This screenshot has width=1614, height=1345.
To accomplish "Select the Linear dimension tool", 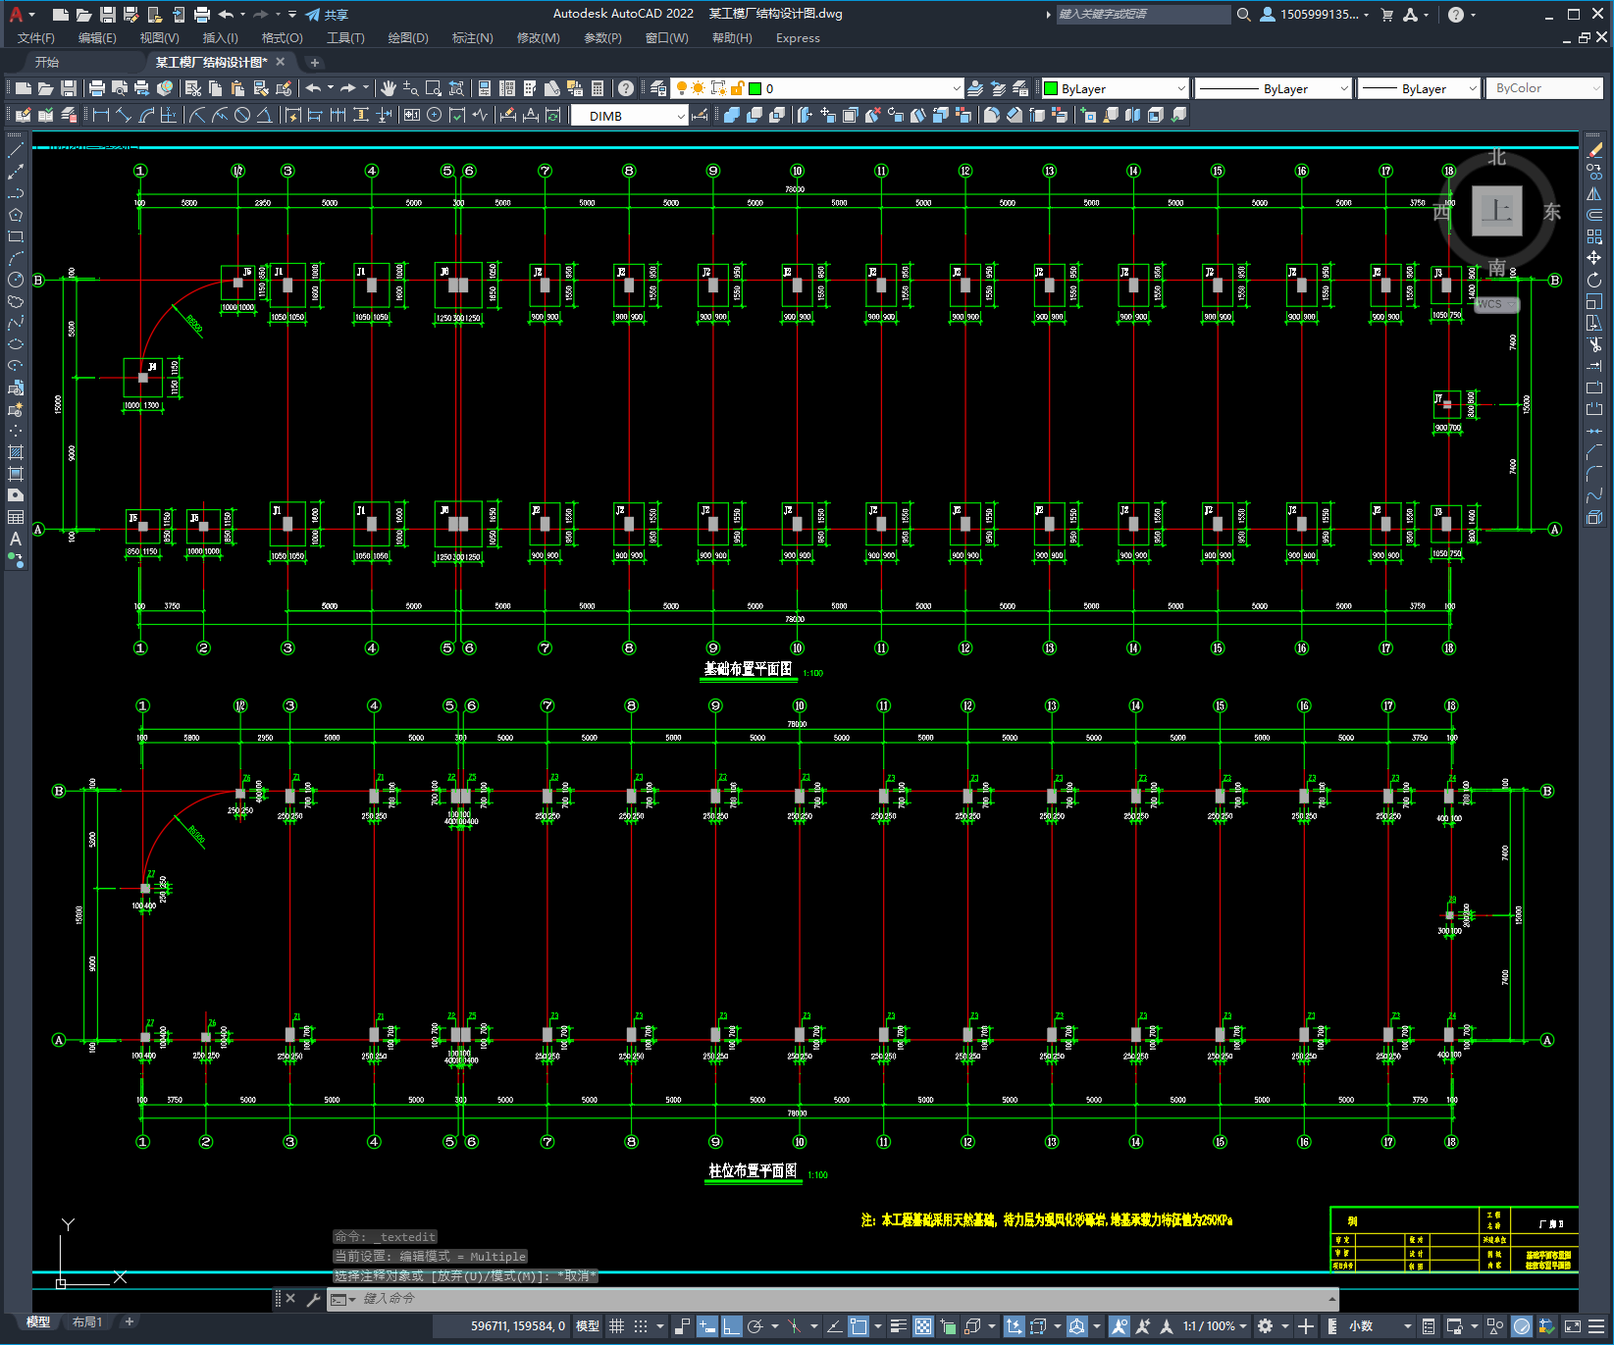I will coord(100,115).
